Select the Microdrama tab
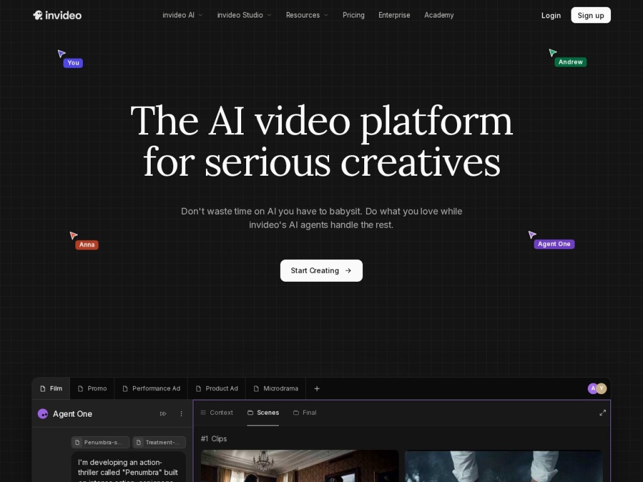Screen dimensions: 643x482 [276, 388]
